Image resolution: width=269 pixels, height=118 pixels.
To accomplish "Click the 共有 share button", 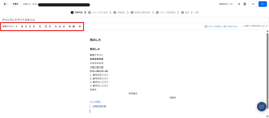I will point(253,4).
